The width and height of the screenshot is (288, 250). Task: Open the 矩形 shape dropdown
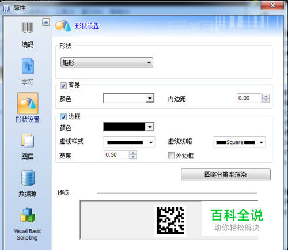[107, 62]
